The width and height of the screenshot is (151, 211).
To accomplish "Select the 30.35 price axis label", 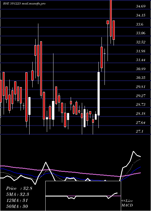I will click(141, 78).
